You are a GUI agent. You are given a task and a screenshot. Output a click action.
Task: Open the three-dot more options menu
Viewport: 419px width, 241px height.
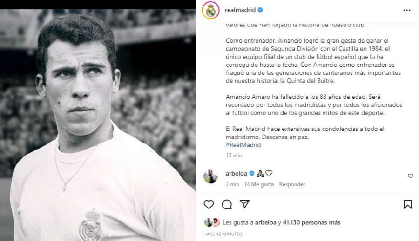(x=407, y=10)
